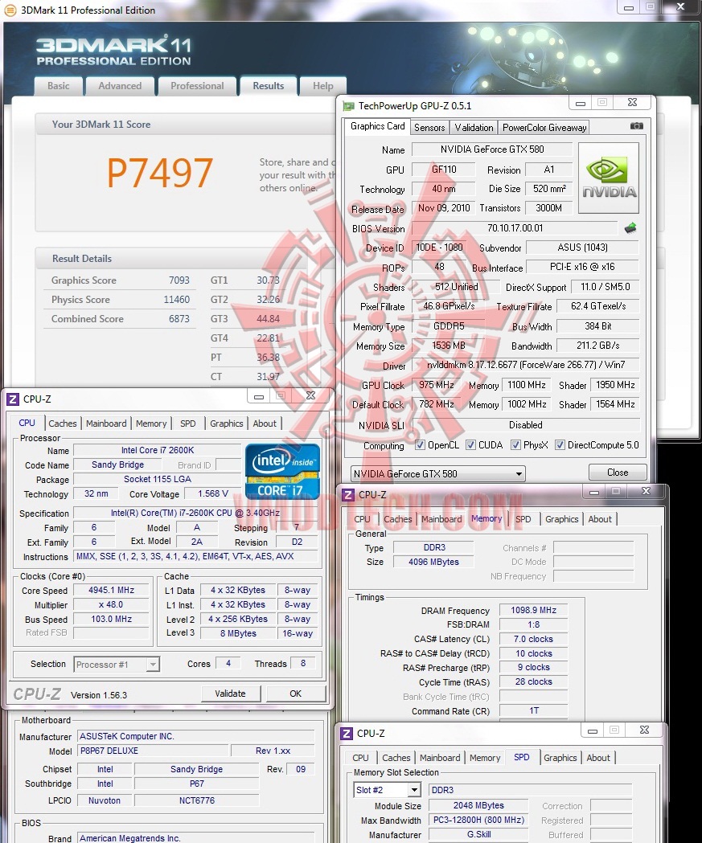Minimize the CPU-Z SPD window
Screen dimensions: 702x843
pos(593,730)
